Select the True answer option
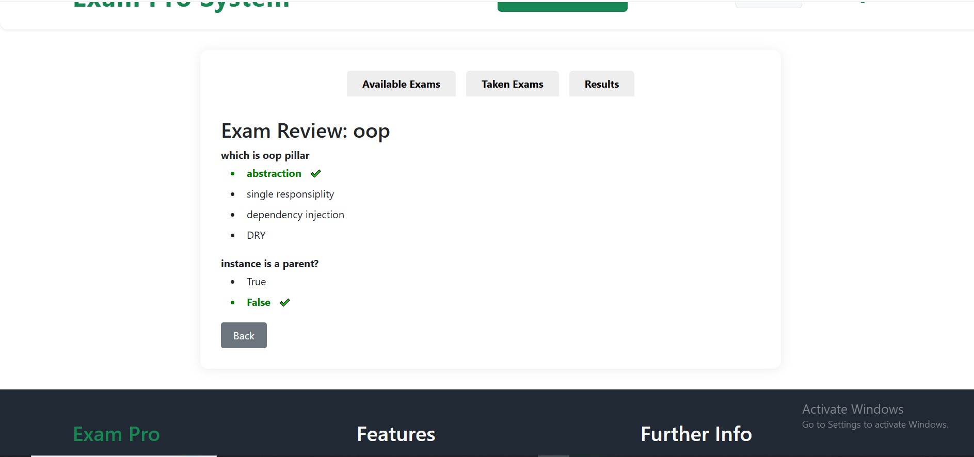Image resolution: width=974 pixels, height=457 pixels. [x=256, y=282]
